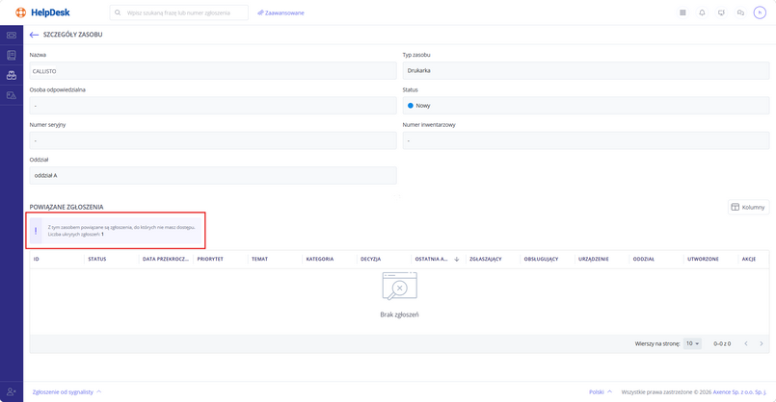Focus the ticket search field

178,13
